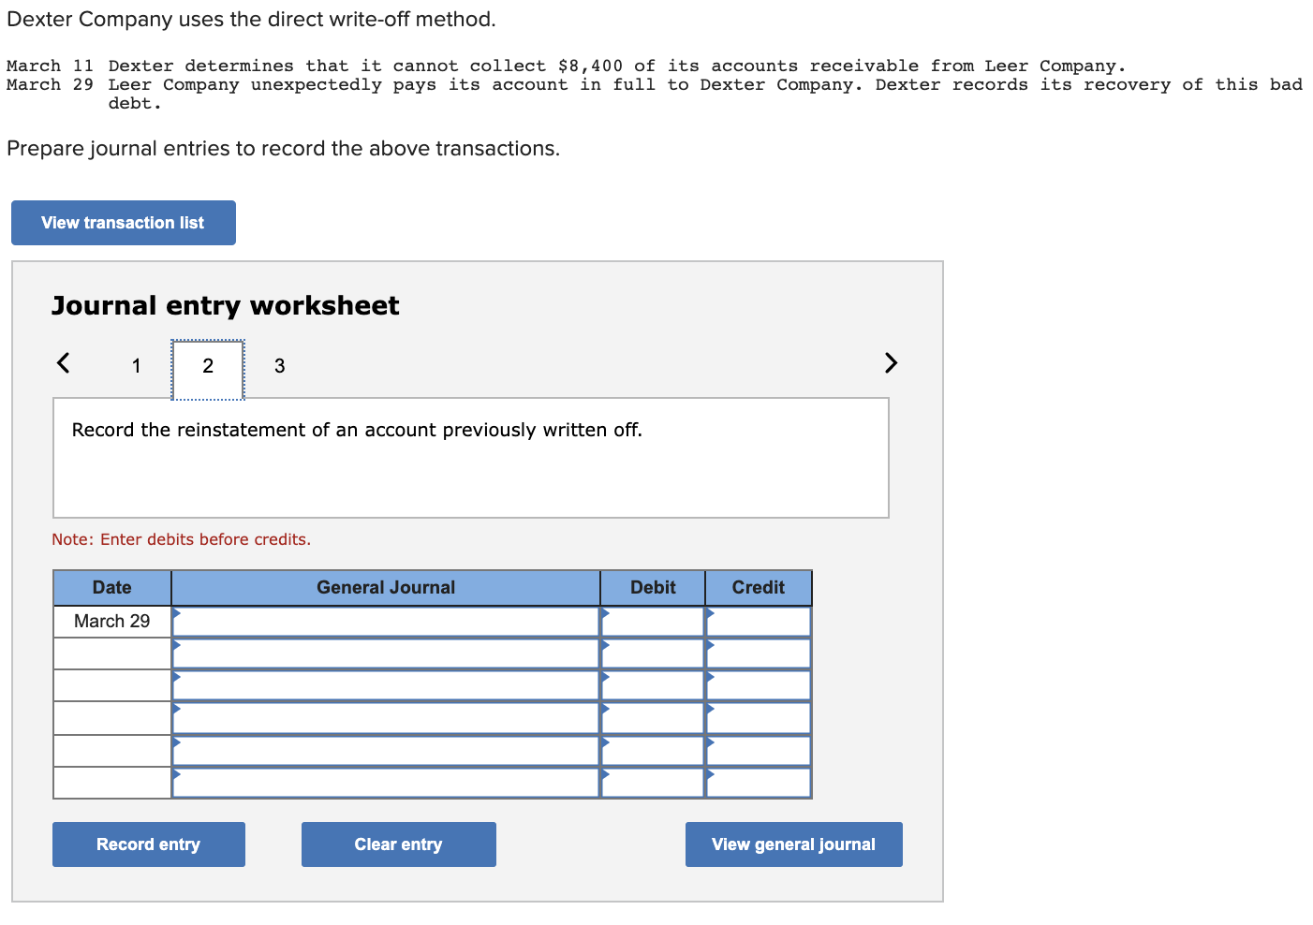Click the Debit field in fourth row
Image resolution: width=1313 pixels, height=925 pixels.
coord(653,718)
